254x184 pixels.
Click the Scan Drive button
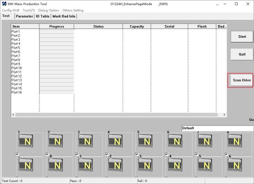click(x=242, y=80)
